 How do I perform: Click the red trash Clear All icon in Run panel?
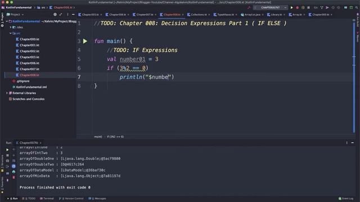coord(13,177)
